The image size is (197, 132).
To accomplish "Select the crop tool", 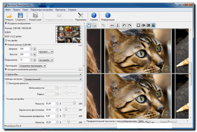I will (x=103, y=25).
